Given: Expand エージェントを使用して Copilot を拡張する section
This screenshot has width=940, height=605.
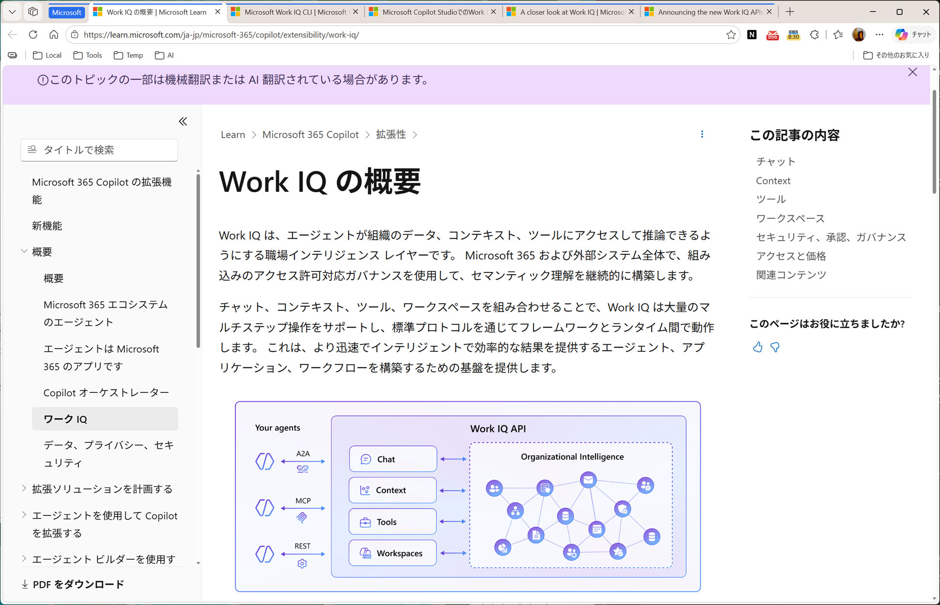Looking at the screenshot, I should point(24,515).
